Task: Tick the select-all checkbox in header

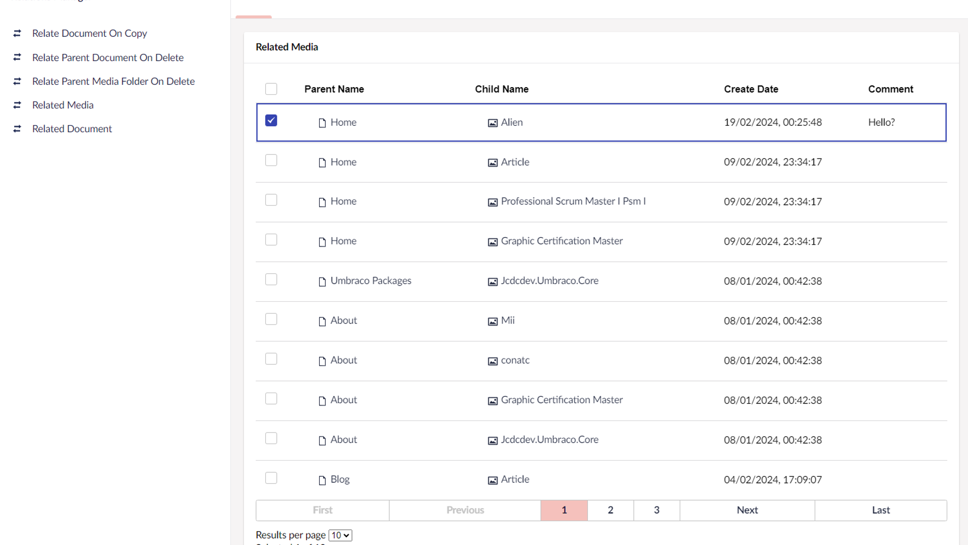Action: tap(271, 89)
